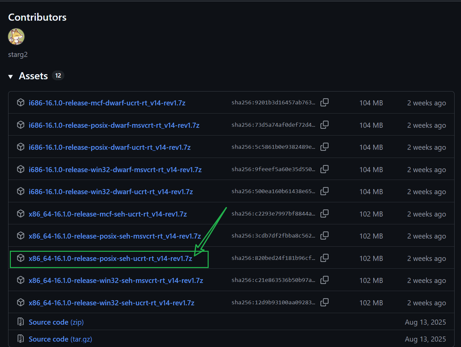Copy sha256 for x86_64 win32-seh-msvcrt asset
The width and height of the screenshot is (461, 347).
click(324, 280)
